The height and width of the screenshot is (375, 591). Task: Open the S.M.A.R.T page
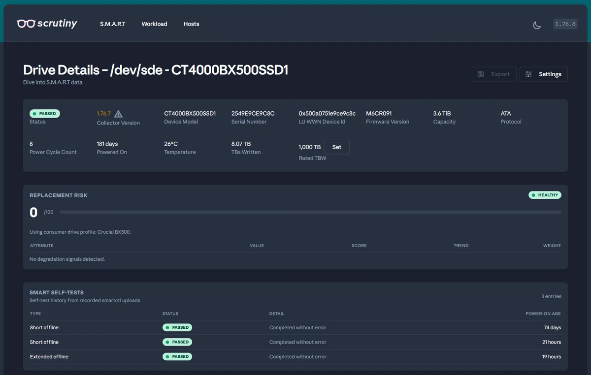coord(113,24)
